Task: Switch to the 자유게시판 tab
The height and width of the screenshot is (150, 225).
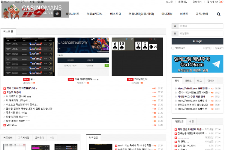Action: (24, 138)
